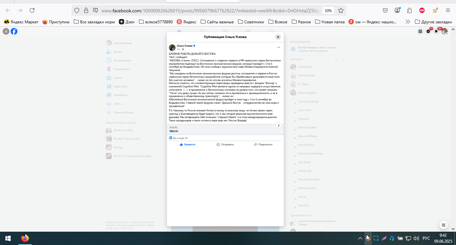The image size is (456, 245).
Task: Open Приступим bookmark
Action: pyautogui.click(x=56, y=22)
